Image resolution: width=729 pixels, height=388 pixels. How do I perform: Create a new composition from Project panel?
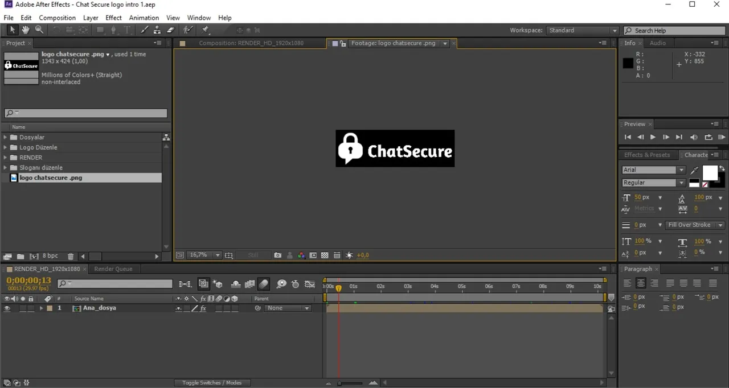click(34, 257)
